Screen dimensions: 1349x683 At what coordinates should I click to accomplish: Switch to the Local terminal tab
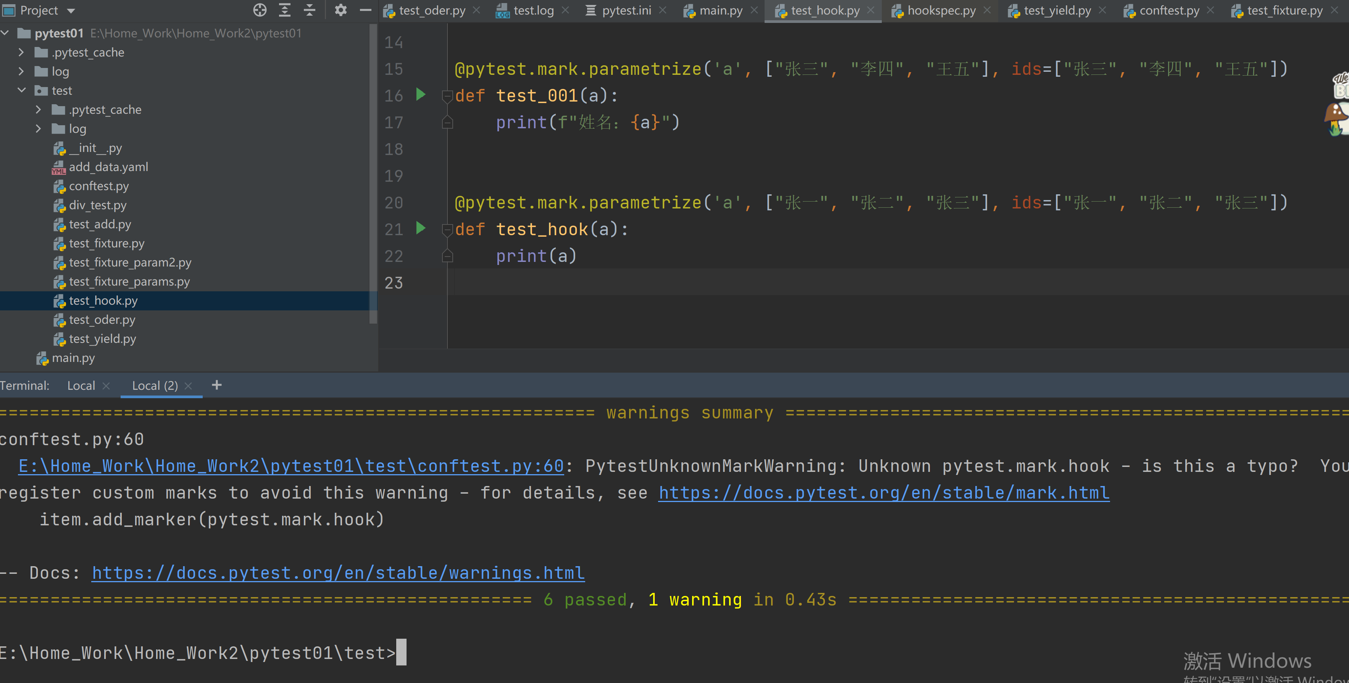(x=81, y=386)
